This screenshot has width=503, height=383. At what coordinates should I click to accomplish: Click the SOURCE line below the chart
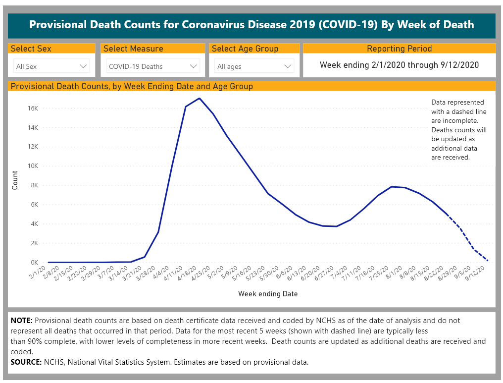[159, 362]
